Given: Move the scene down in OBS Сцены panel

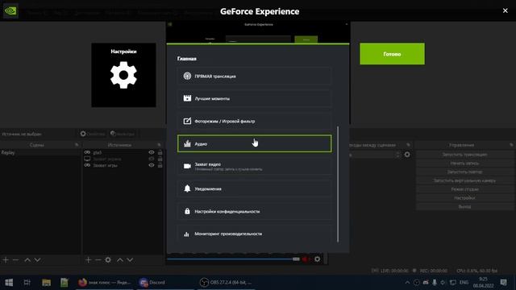Looking at the screenshot, I should pyautogui.click(x=38, y=259).
